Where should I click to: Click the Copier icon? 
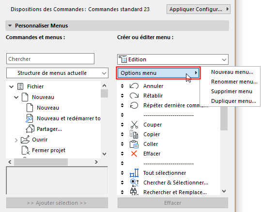(134, 134)
